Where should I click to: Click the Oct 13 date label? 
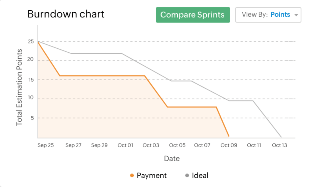pyautogui.click(x=279, y=145)
